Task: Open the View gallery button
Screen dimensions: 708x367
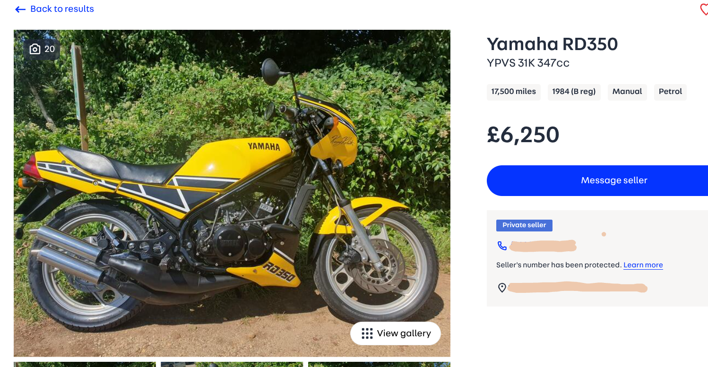Action: click(x=395, y=333)
